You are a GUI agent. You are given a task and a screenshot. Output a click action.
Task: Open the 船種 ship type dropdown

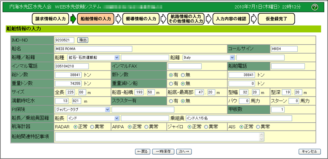click(x=116, y=57)
